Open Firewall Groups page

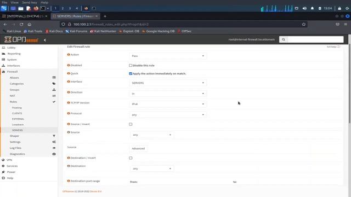point(14,90)
